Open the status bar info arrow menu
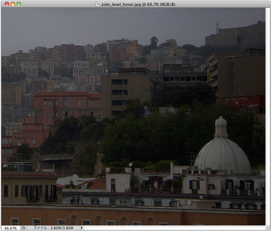Image resolution: width=272 pixels, height=231 pixels. pyautogui.click(x=82, y=228)
